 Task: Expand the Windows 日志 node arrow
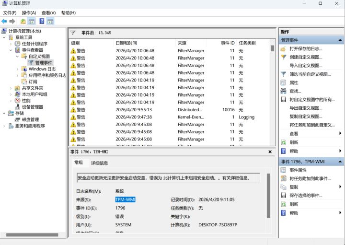tap(18, 69)
